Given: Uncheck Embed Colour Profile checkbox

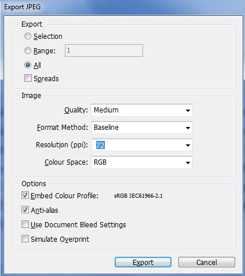Looking at the screenshot, I should click(25, 195).
